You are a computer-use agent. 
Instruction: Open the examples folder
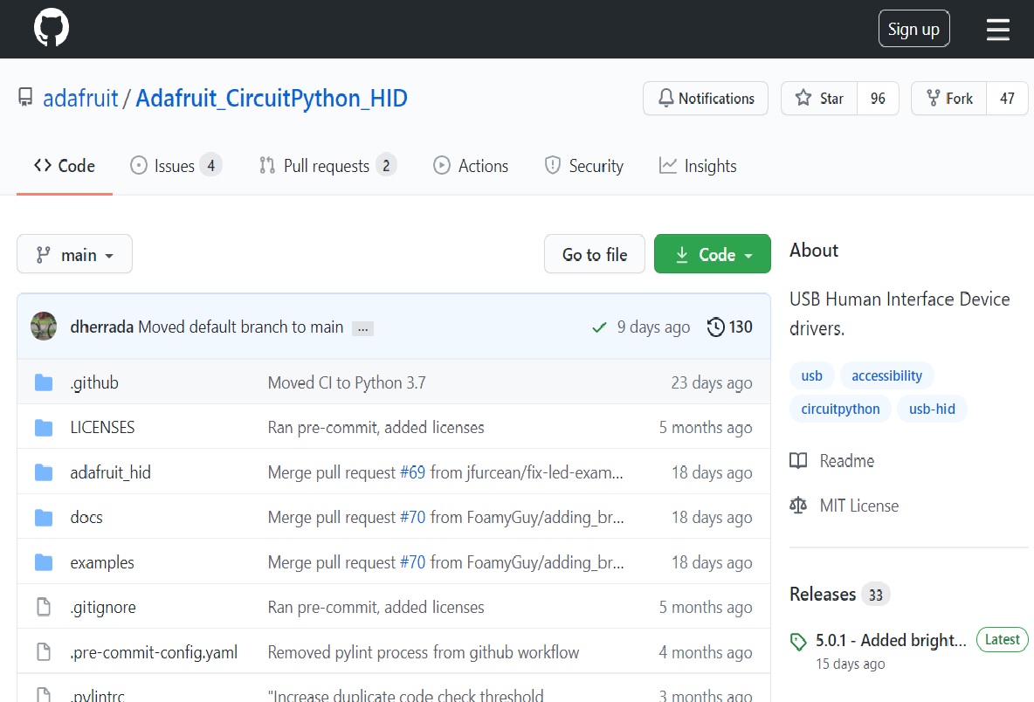[x=102, y=562]
